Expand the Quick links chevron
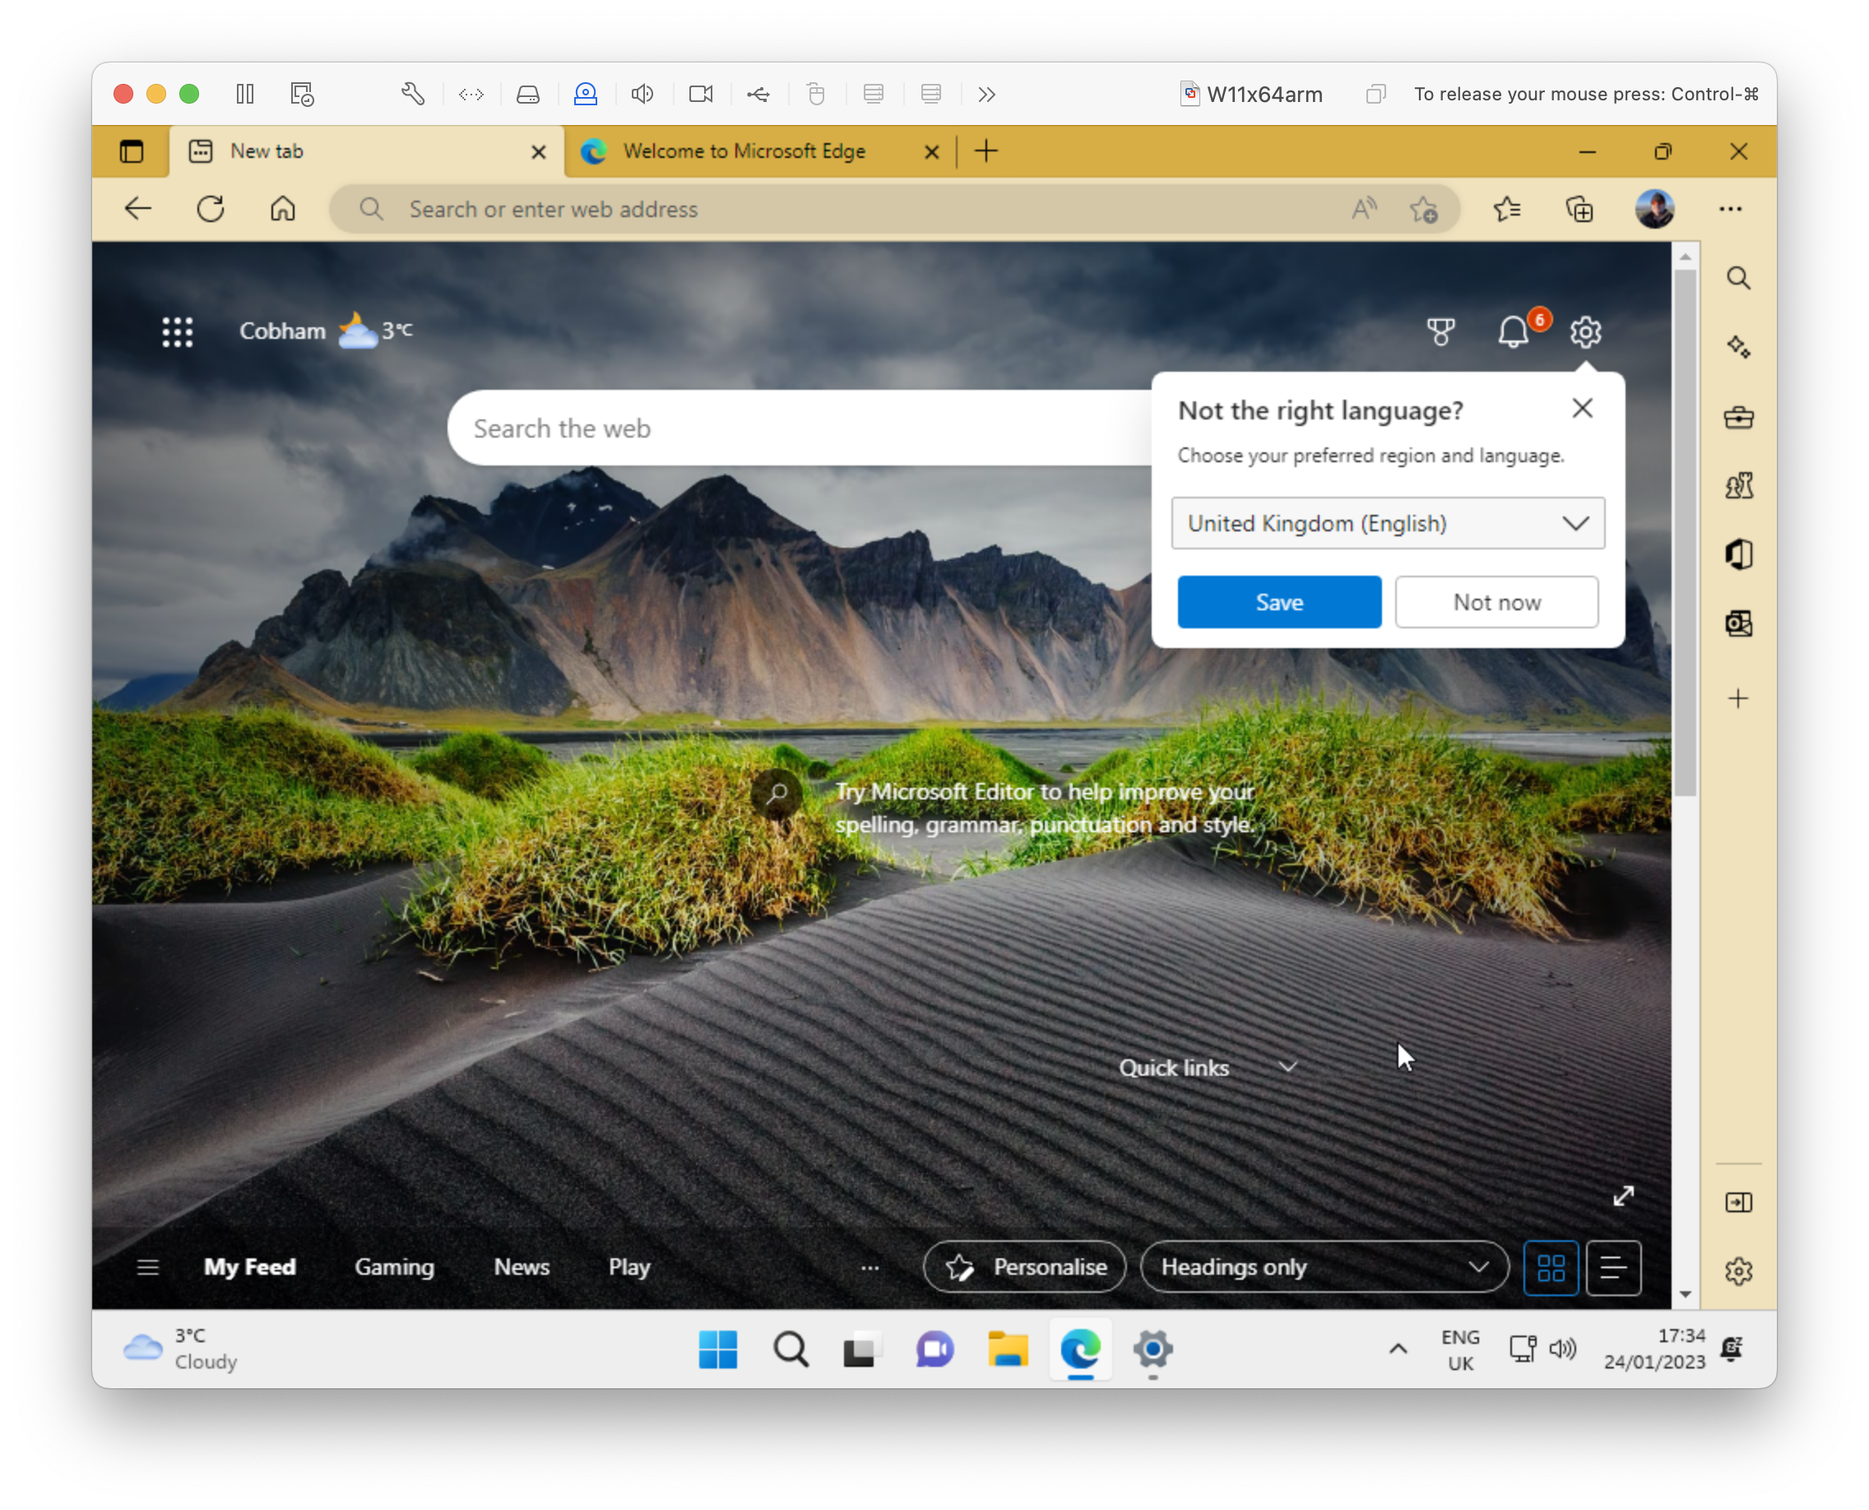The height and width of the screenshot is (1510, 1869). click(1288, 1068)
